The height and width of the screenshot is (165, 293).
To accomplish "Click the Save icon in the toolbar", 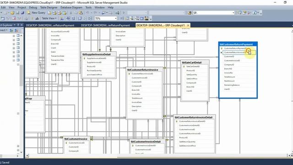I will [x=17, y=13].
